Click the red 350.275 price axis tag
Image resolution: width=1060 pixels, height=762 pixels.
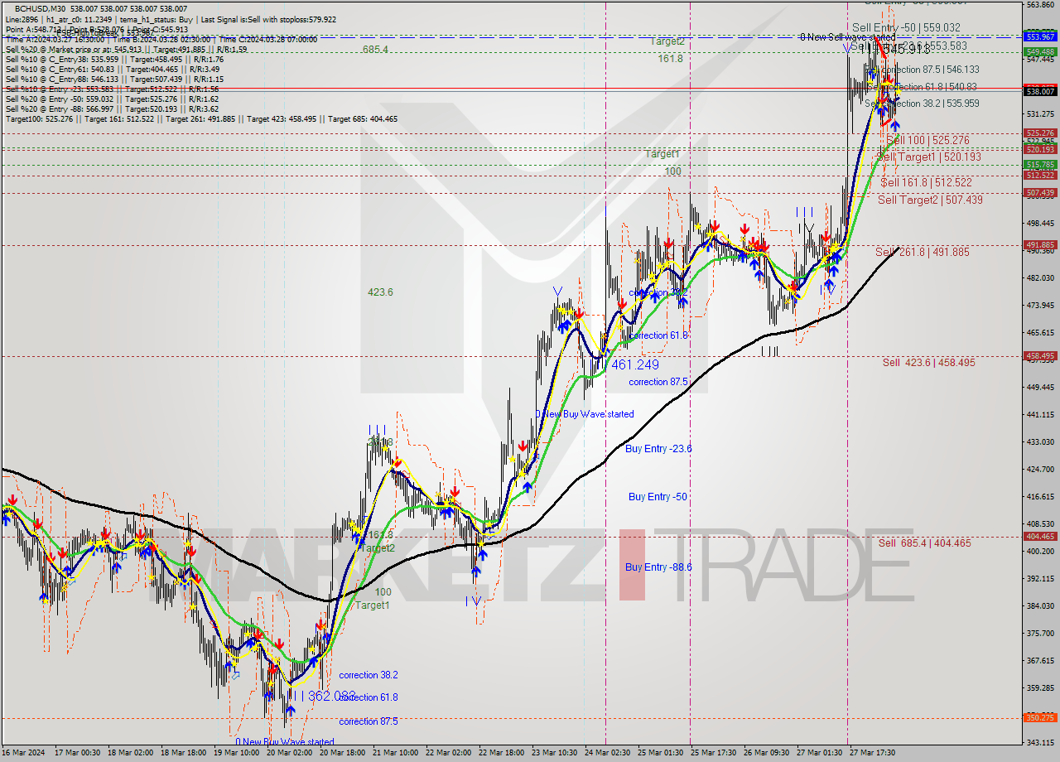click(x=1041, y=717)
